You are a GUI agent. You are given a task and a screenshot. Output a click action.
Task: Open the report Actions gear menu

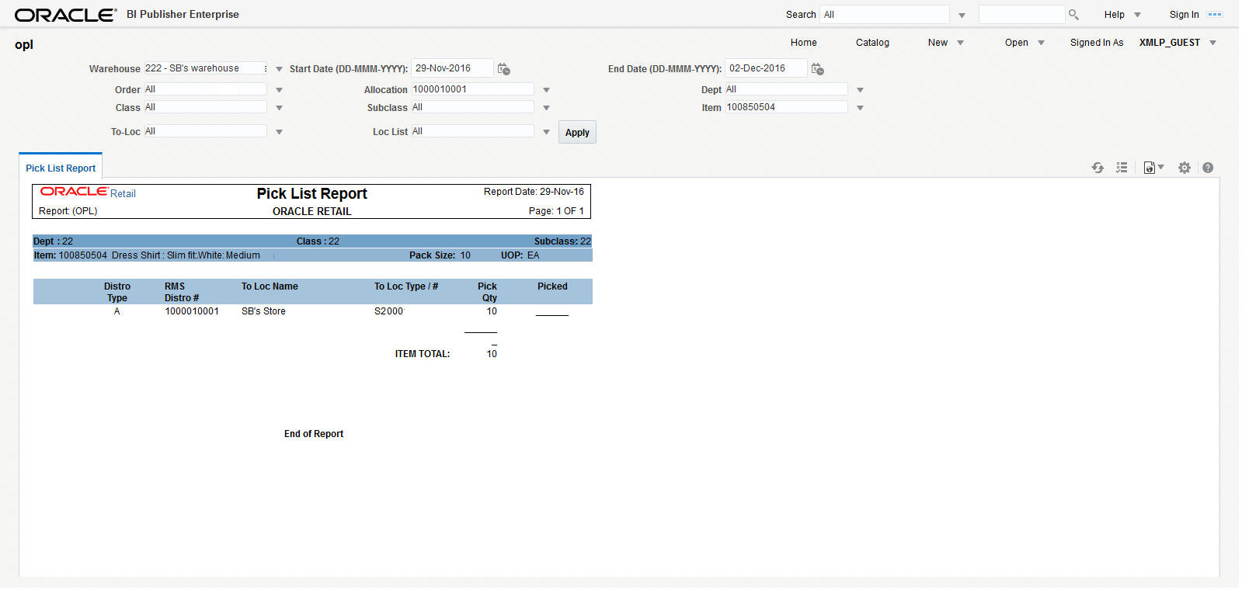(x=1185, y=168)
